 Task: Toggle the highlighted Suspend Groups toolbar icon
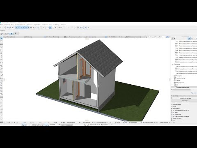click(x=50, y=28)
